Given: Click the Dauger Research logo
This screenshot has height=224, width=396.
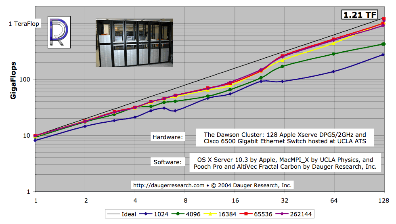Looking at the screenshot, I should pyautogui.click(x=59, y=32).
